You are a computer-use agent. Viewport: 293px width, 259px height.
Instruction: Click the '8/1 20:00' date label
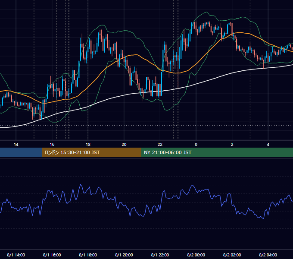point(124,255)
